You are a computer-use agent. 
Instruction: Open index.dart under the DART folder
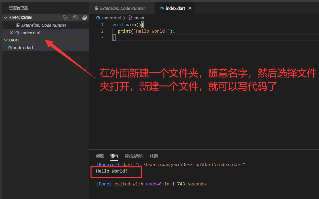point(46,48)
